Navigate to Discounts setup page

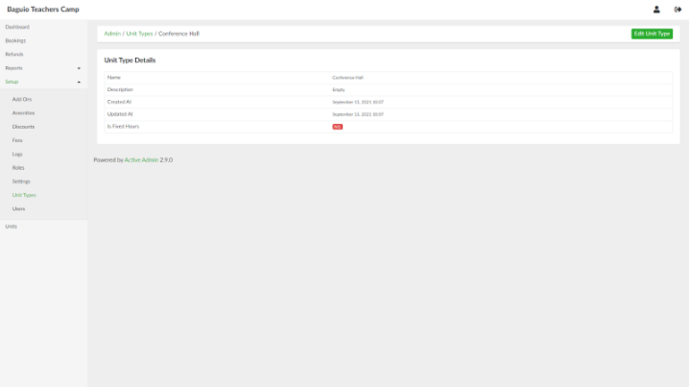pyautogui.click(x=23, y=127)
